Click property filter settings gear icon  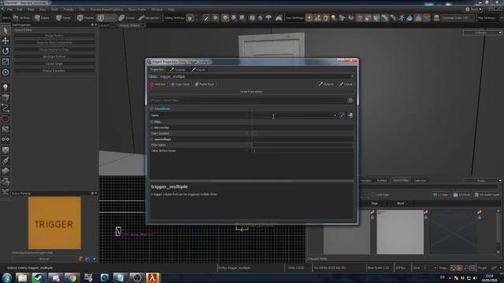[x=350, y=101]
